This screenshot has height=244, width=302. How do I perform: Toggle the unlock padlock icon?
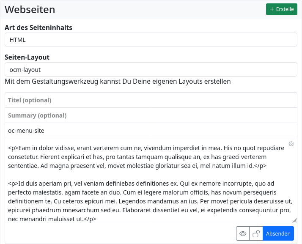pyautogui.click(x=256, y=233)
